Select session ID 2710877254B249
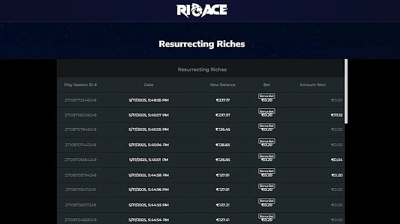 (x=81, y=100)
